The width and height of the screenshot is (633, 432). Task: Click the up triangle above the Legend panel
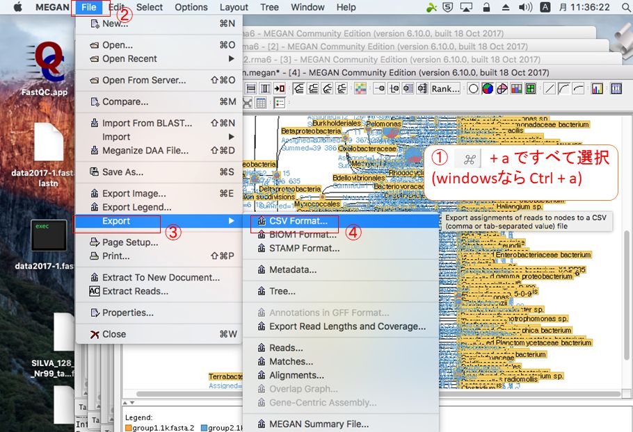point(125,403)
